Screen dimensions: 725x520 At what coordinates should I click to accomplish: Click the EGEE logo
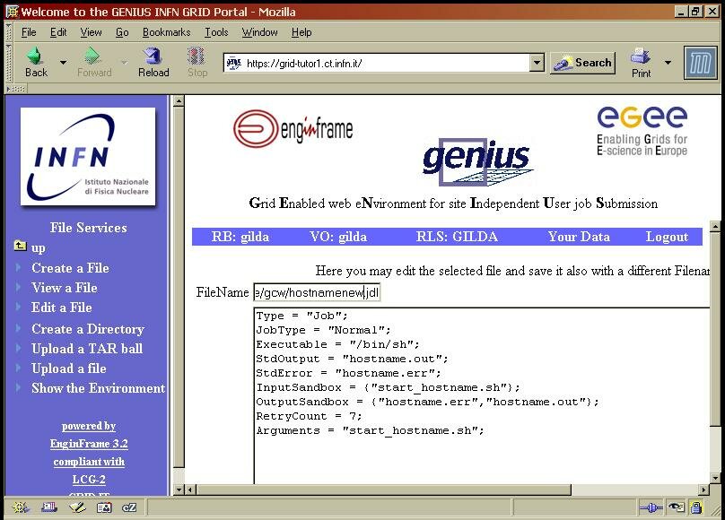(642, 131)
